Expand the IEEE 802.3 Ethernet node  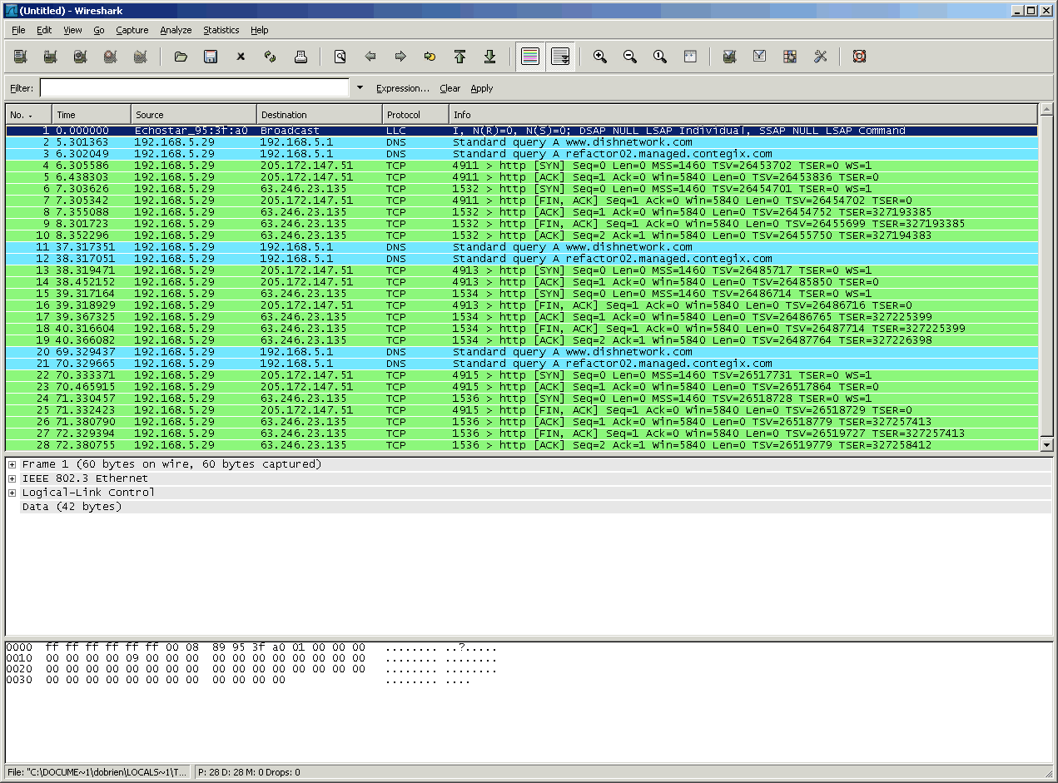click(x=12, y=478)
